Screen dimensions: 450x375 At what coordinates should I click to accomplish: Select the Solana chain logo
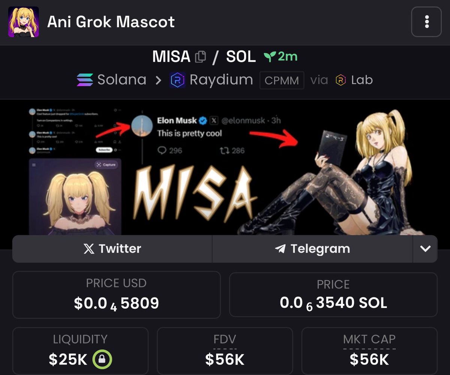click(85, 80)
